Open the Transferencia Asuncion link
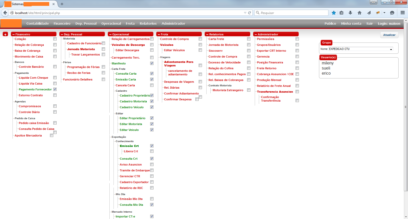Viewport: 408px width, 219px height. pos(275,92)
